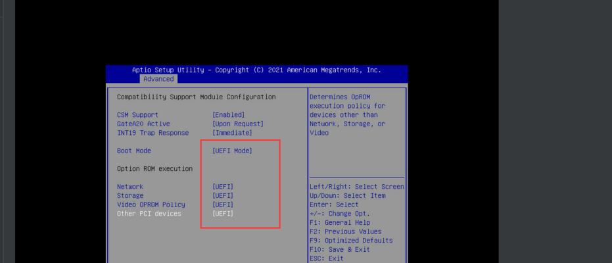Select the GateA20 Active label

click(143, 124)
